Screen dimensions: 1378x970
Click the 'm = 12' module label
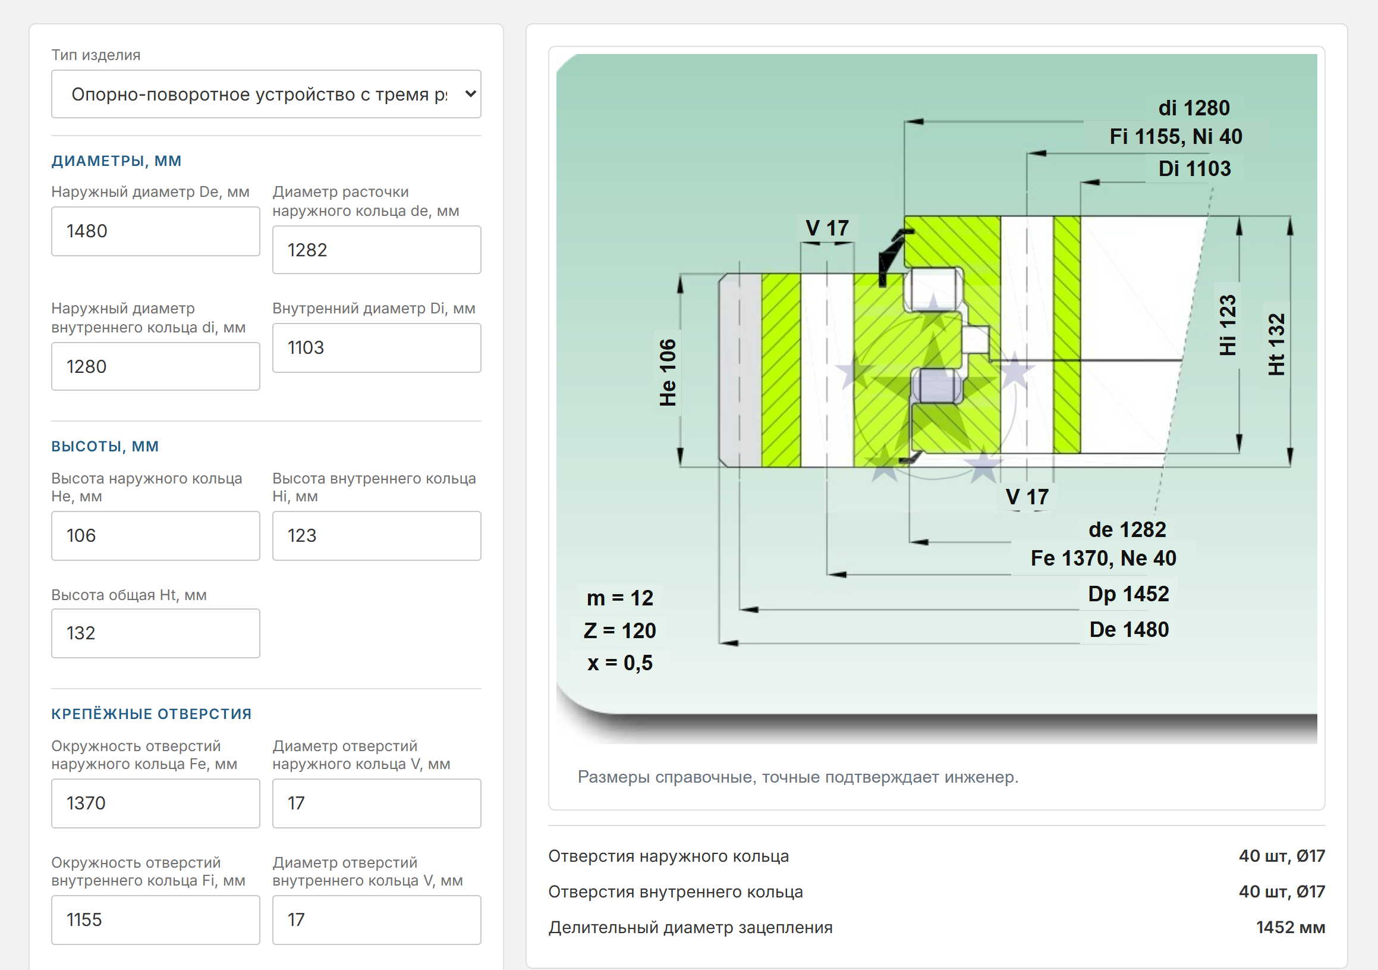pyautogui.click(x=620, y=598)
